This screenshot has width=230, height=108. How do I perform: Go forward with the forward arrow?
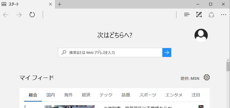19,15
